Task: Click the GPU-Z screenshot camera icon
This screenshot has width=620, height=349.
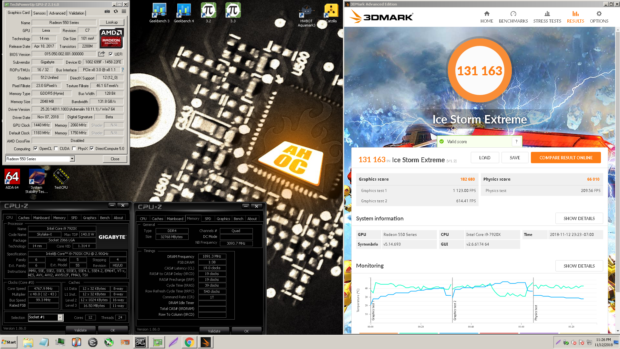Action: point(107,12)
